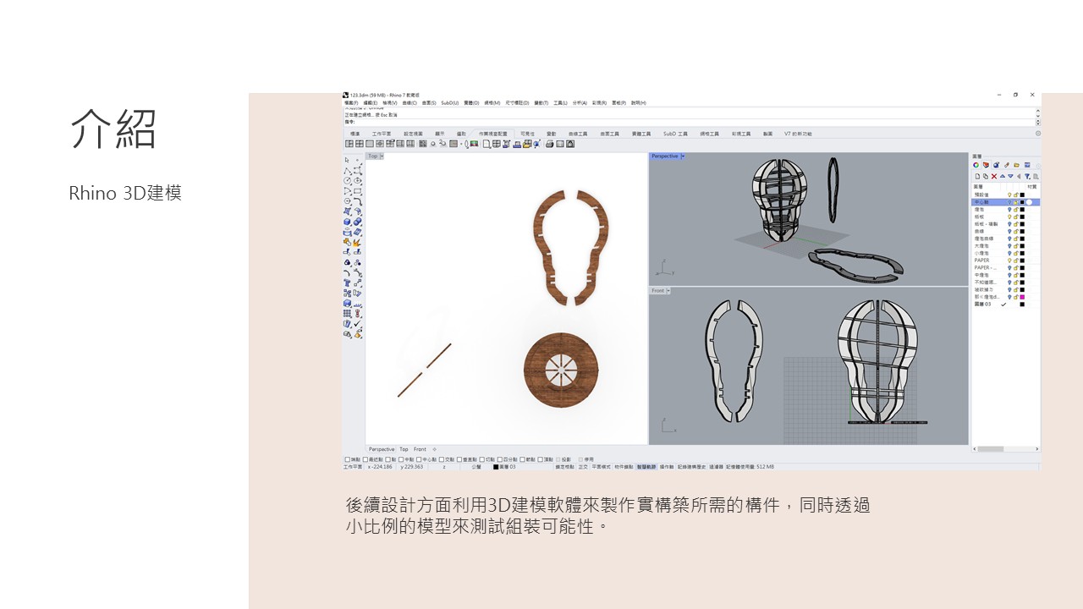Click the new layer icon in the layers panel
The height and width of the screenshot is (609, 1083).
pyautogui.click(x=977, y=177)
